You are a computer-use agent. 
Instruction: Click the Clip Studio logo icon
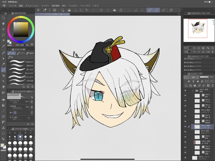tap(4, 6)
